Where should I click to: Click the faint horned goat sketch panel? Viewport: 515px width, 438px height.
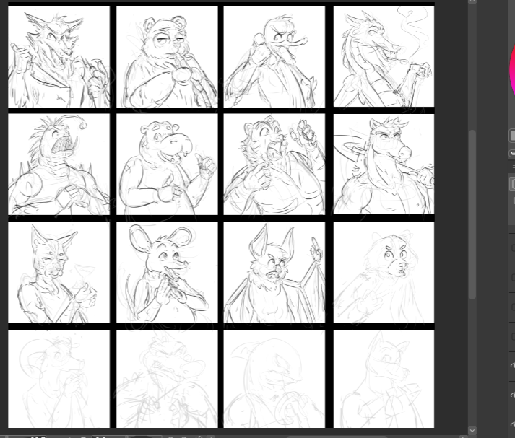point(59,379)
